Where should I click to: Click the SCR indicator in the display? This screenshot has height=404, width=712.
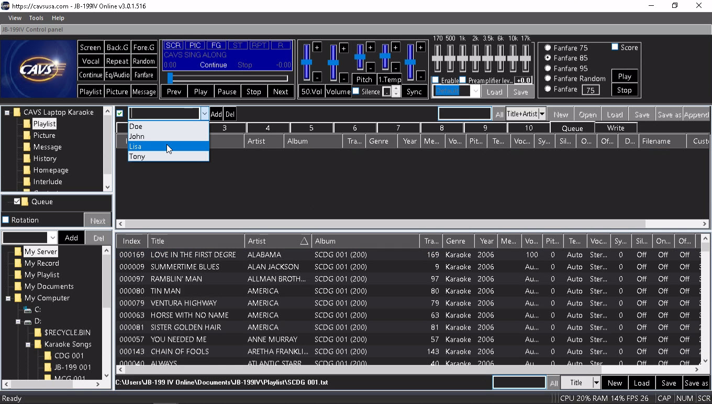click(x=174, y=46)
